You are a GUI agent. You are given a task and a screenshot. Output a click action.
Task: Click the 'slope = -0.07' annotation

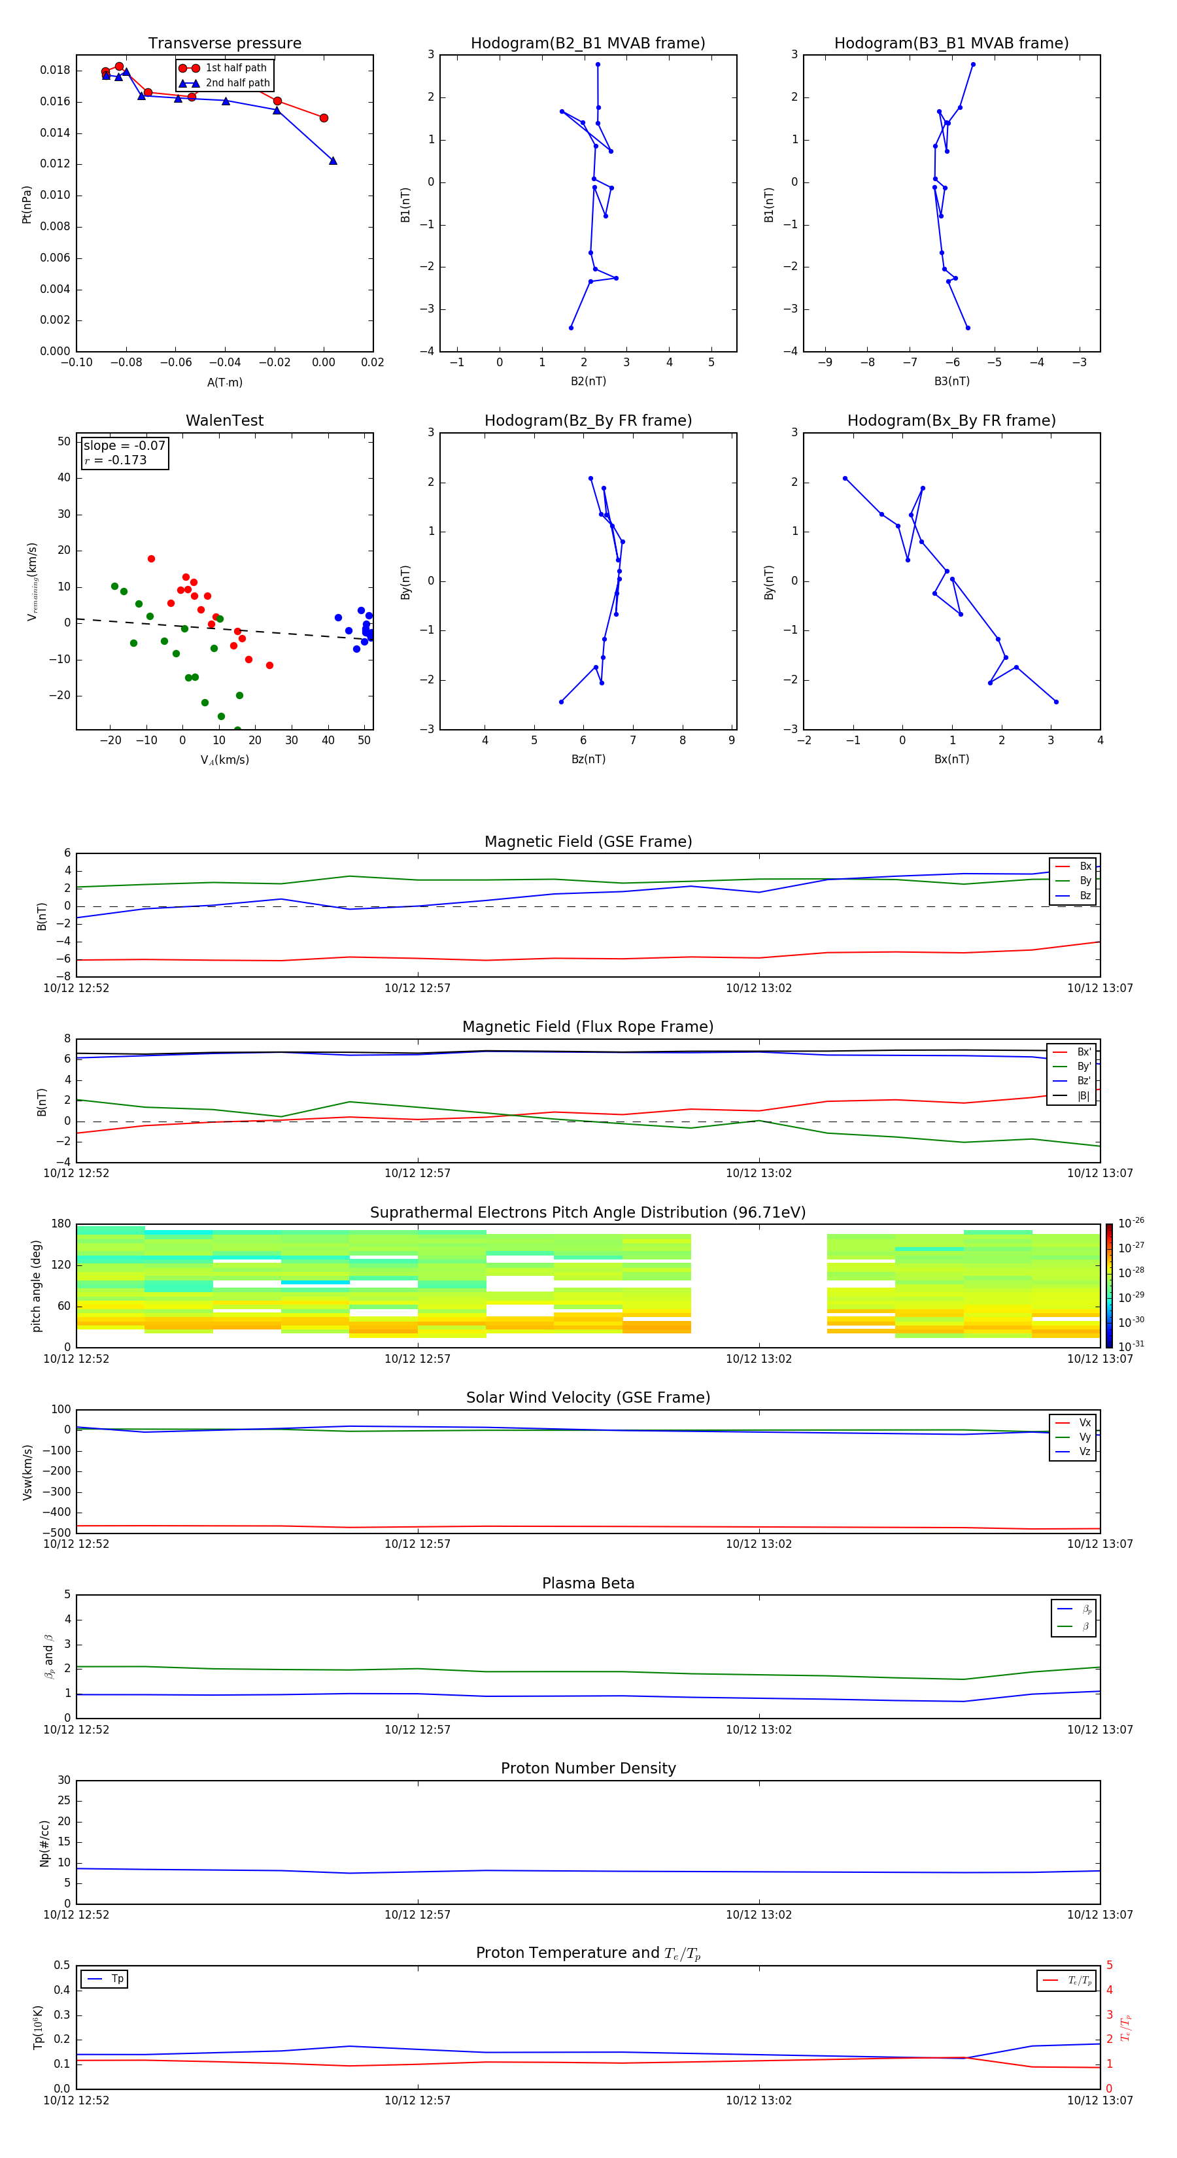[x=124, y=446]
